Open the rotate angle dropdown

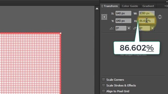pyautogui.click(x=129, y=28)
